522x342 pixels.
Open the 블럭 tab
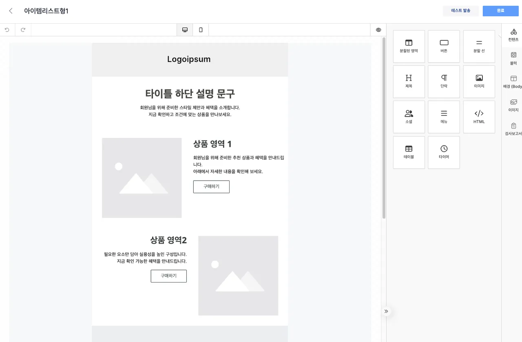point(513,58)
